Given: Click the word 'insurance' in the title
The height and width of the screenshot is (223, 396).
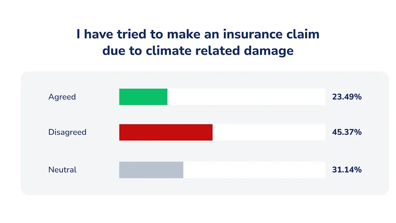Looking at the screenshot, I should click(253, 34).
